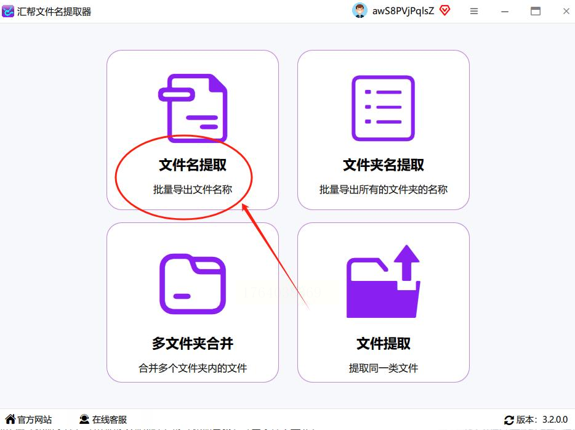Open the 在线客服 support link
Screen dimensions: 575x430
pyautogui.click(x=110, y=420)
